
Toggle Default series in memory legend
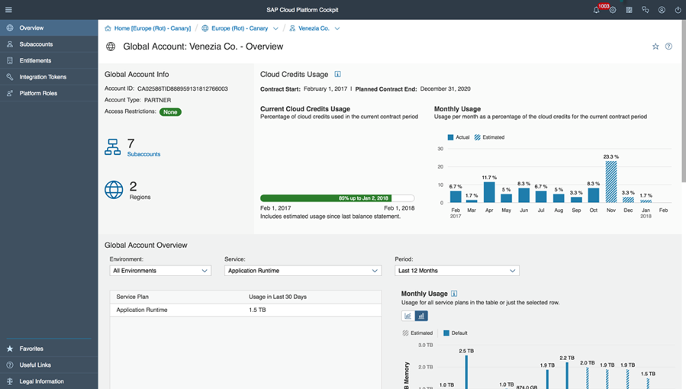coord(455,333)
